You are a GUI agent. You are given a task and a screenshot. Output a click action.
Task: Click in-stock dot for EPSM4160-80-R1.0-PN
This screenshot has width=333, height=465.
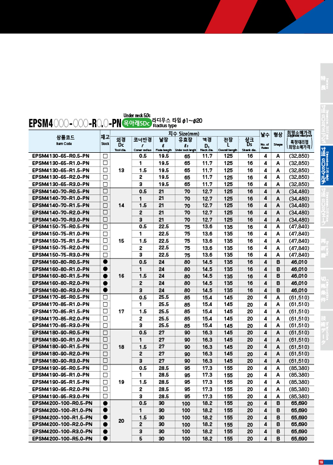pyautogui.click(x=105, y=269)
